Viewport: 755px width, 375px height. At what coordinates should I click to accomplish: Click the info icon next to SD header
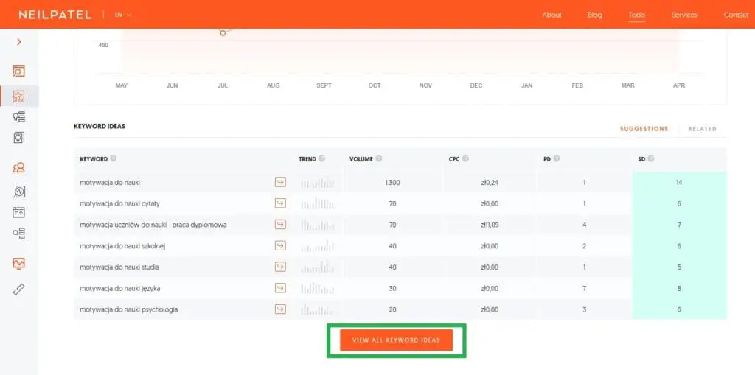(650, 158)
